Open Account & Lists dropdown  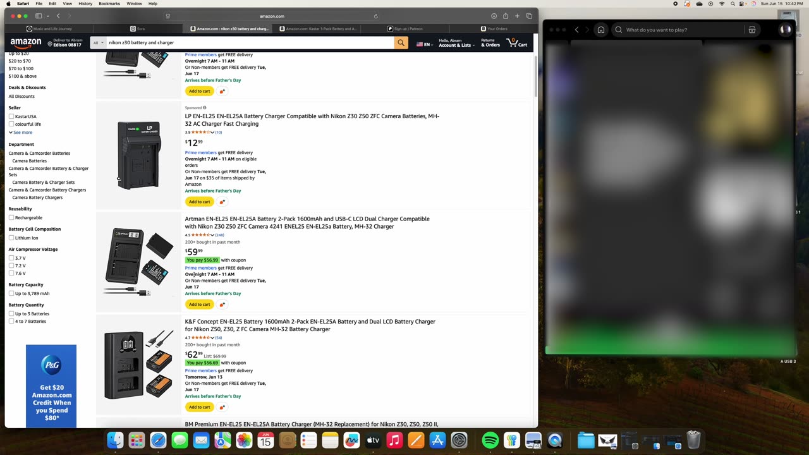[x=456, y=42]
